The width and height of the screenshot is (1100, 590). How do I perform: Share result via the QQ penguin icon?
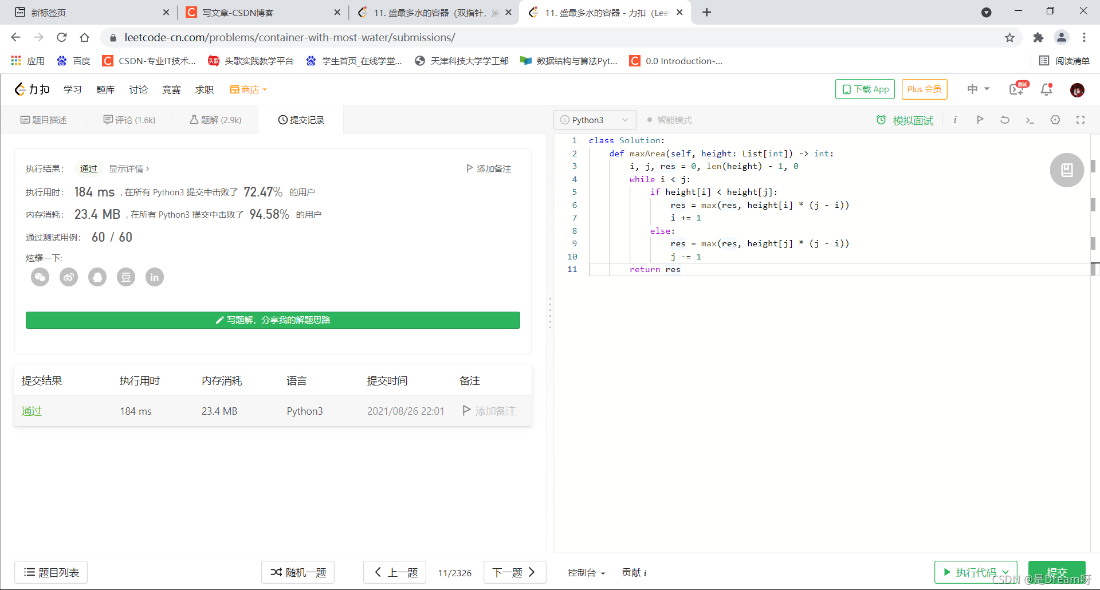(x=97, y=277)
